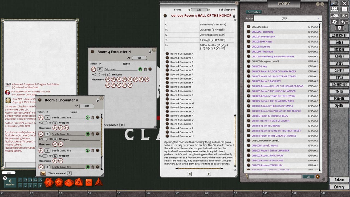
Task: Open the Effects sun icon
Action: pyautogui.click(x=344, y=15)
